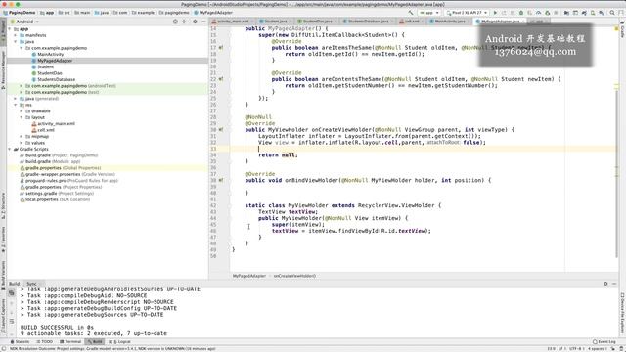Open the Terminal tool window
626x352 pixels.
click(70, 341)
